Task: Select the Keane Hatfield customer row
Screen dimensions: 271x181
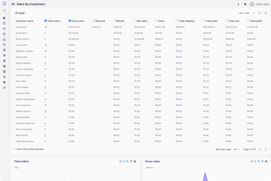Action: (x=141, y=63)
